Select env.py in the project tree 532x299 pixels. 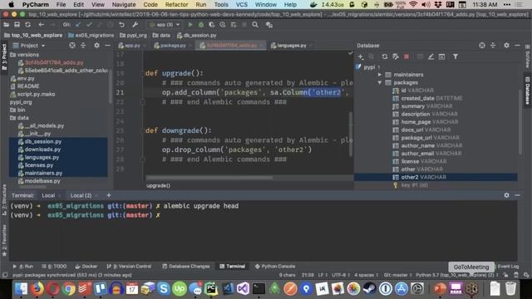pos(26,78)
